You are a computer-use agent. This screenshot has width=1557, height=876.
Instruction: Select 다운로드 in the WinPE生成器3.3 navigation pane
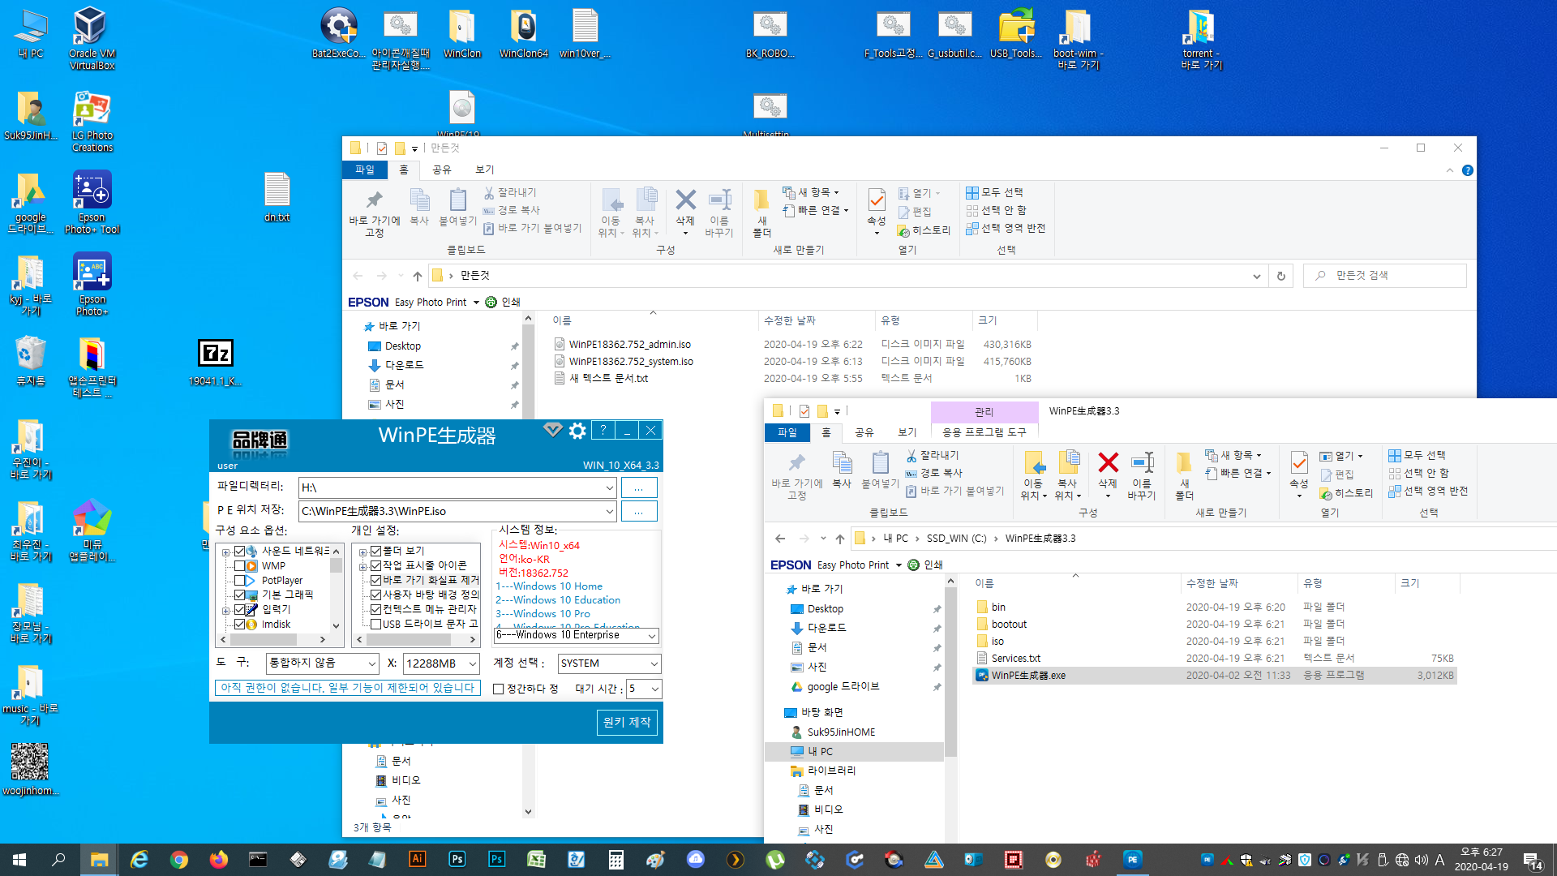pyautogui.click(x=826, y=628)
